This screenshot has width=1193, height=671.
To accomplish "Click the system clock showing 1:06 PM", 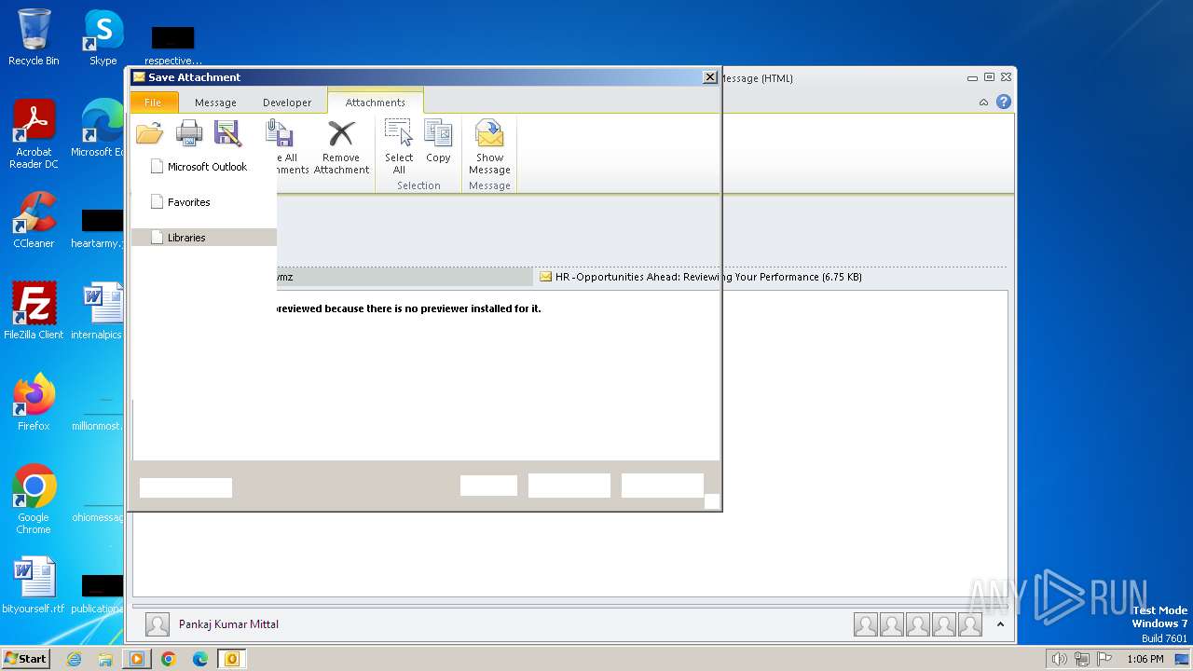I will click(x=1145, y=659).
